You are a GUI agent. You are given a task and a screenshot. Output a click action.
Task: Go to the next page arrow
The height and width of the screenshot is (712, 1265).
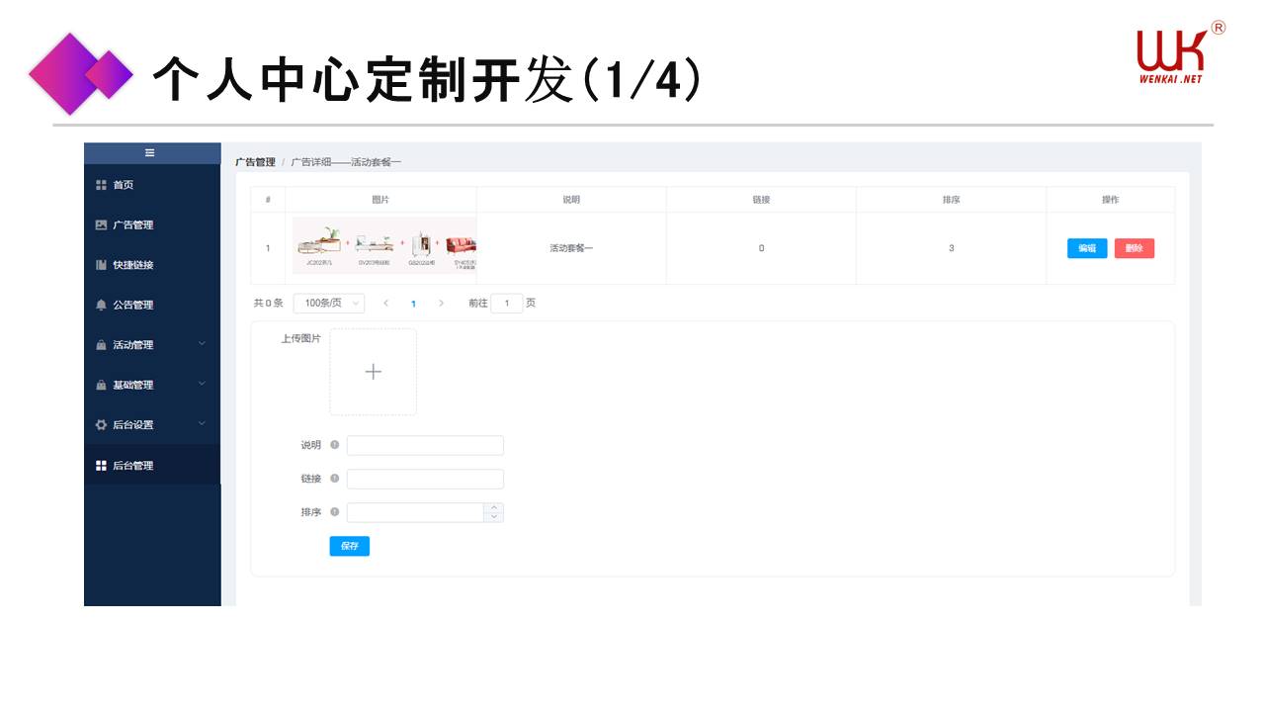441,304
